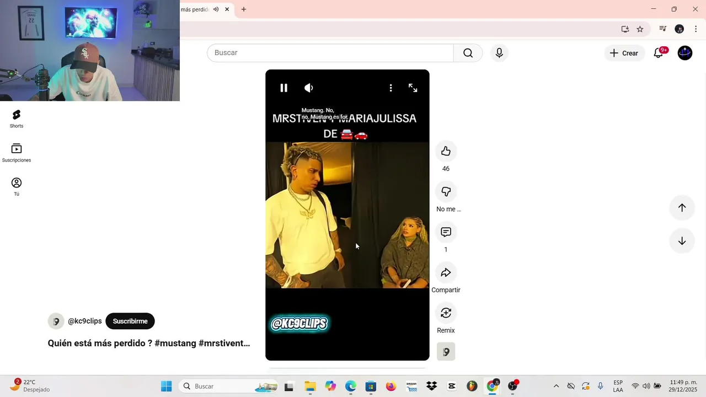Remix this Short

[x=446, y=313]
